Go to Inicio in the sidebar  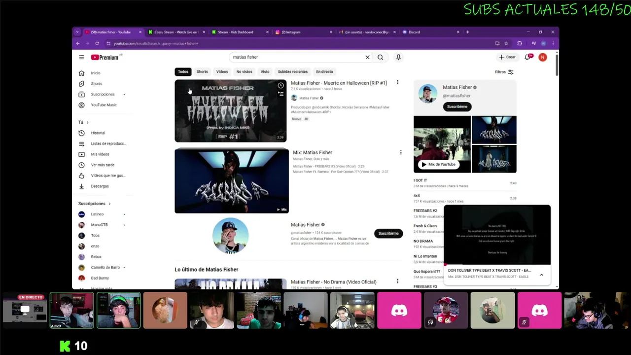tap(95, 73)
